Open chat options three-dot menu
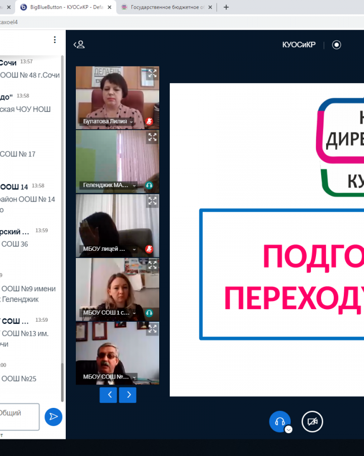The image size is (364, 456). tap(55, 40)
